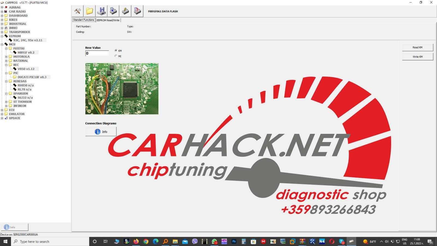Click the Read KM button
This screenshot has height=246, width=437.
[417, 47]
